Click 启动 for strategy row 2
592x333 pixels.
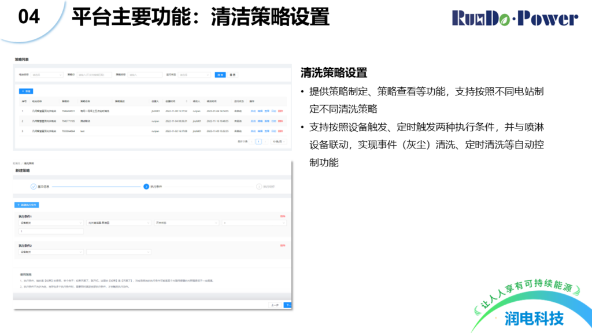tap(253, 121)
